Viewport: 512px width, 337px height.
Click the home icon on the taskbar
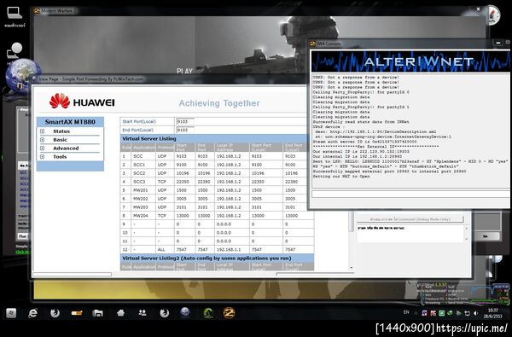pos(120,313)
